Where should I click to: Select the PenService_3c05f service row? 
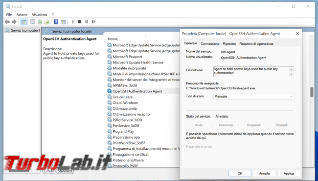tap(143, 125)
